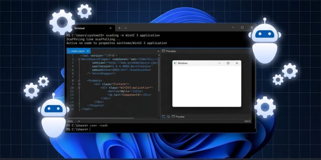Click code line 1 '<?xml version'
This screenshot has height=160, width=321.
pyautogui.click(x=99, y=56)
